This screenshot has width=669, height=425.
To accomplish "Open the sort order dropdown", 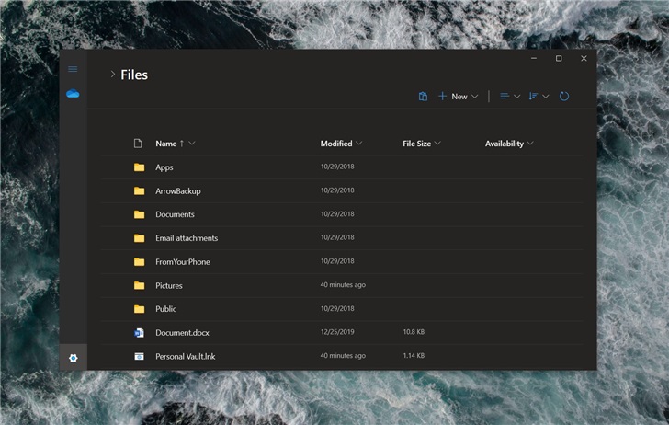I will pos(539,97).
